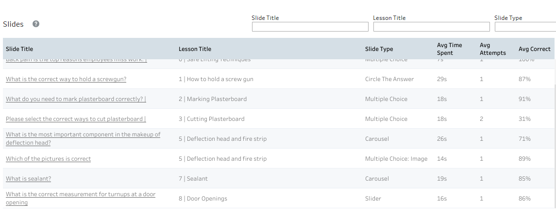Focus the Slide Type filter field
The width and height of the screenshot is (556, 218).
(x=525, y=27)
